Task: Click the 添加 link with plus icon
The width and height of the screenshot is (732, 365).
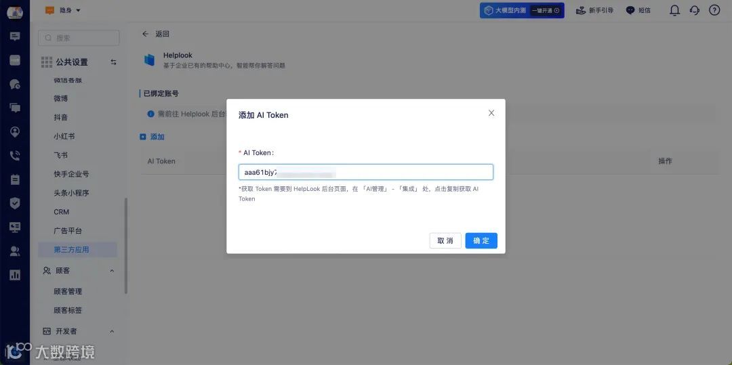Action: point(152,137)
